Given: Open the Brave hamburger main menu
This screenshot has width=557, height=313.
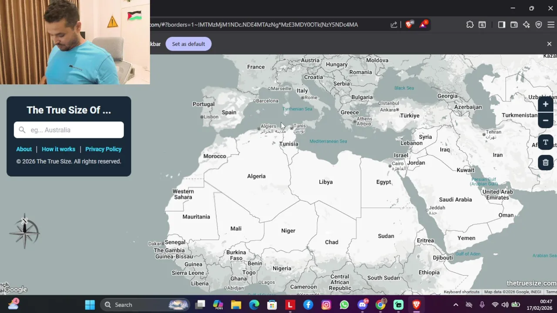Looking at the screenshot, I should point(550,25).
